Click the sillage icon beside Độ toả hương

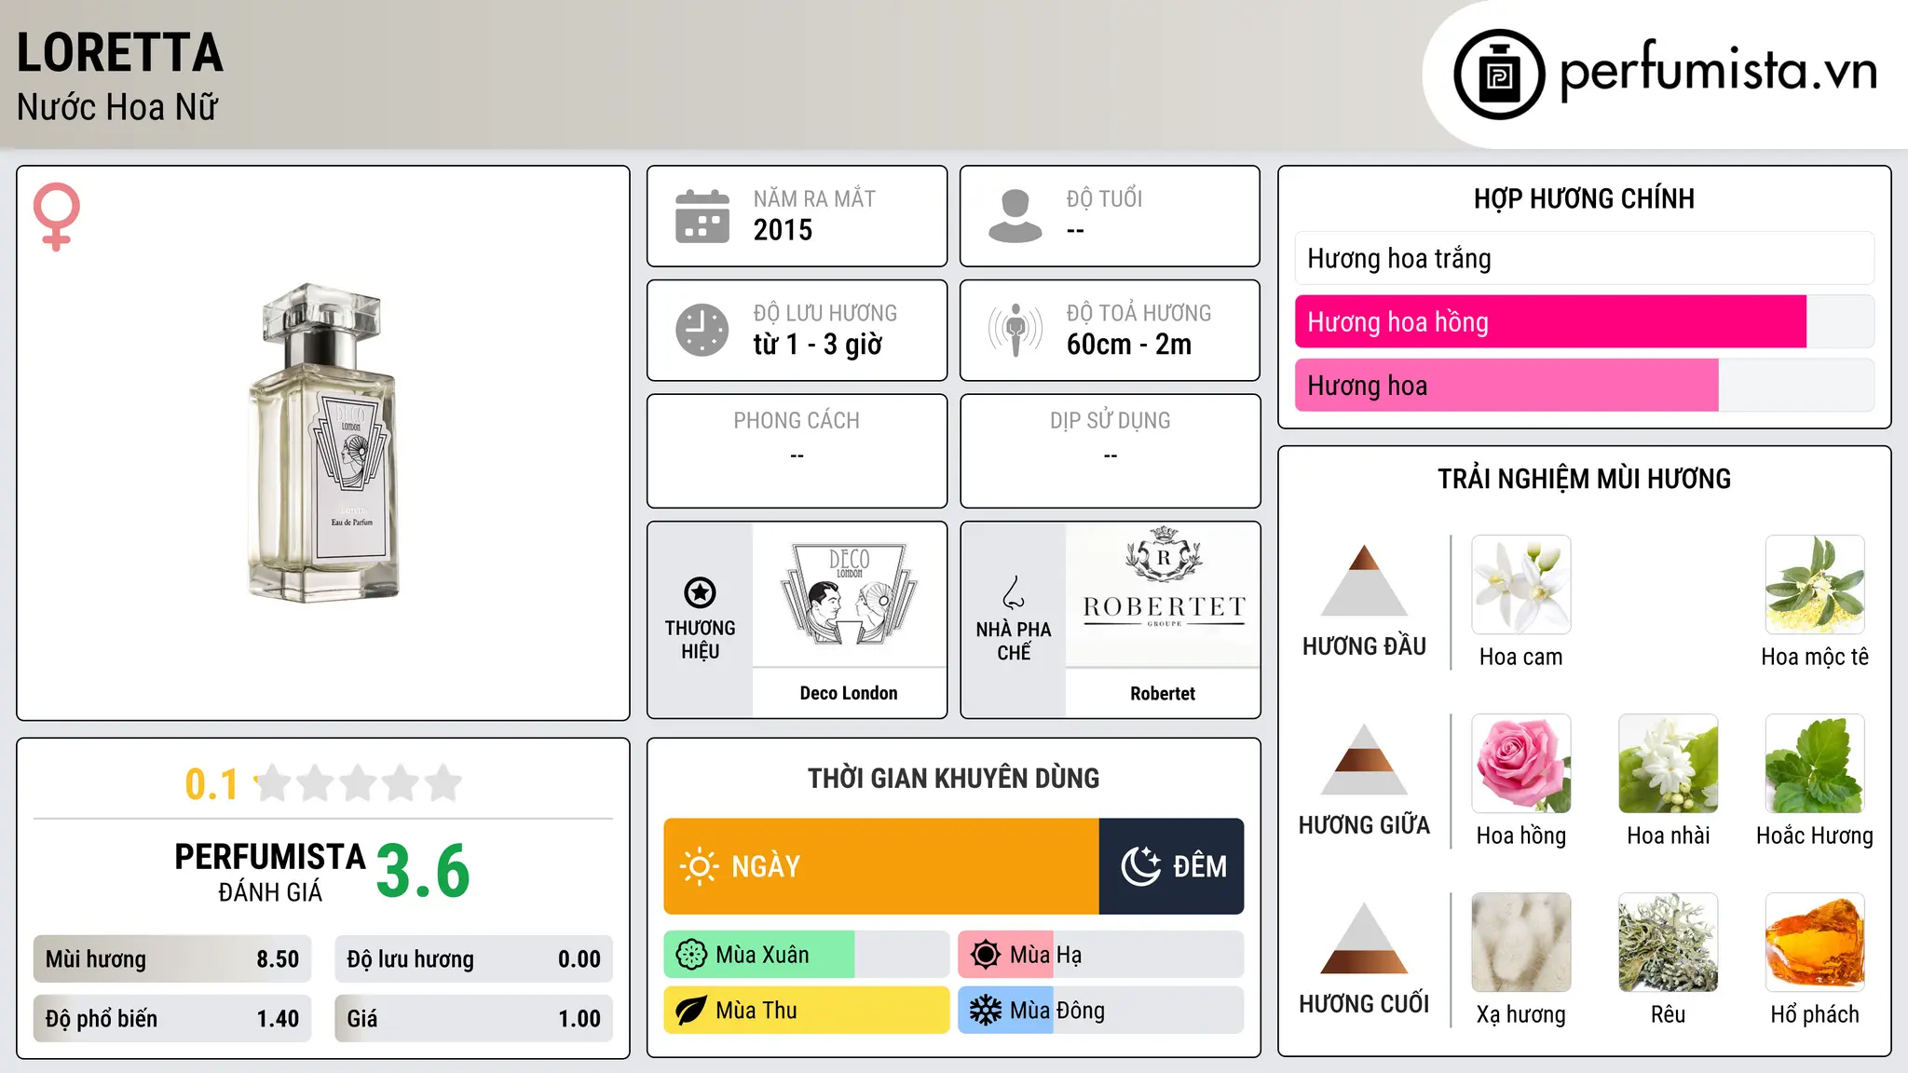tap(1015, 330)
